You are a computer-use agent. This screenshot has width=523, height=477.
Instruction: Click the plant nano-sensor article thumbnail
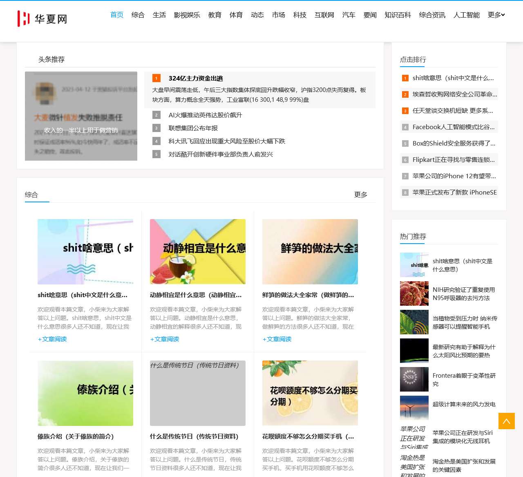click(x=414, y=322)
